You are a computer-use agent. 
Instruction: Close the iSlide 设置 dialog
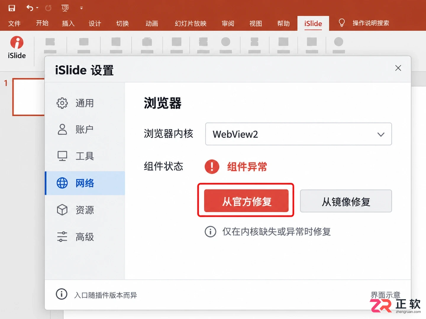tap(398, 68)
